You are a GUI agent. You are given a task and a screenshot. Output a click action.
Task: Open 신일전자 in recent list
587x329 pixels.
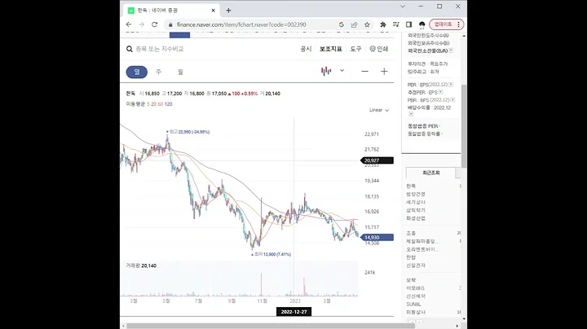(x=416, y=265)
